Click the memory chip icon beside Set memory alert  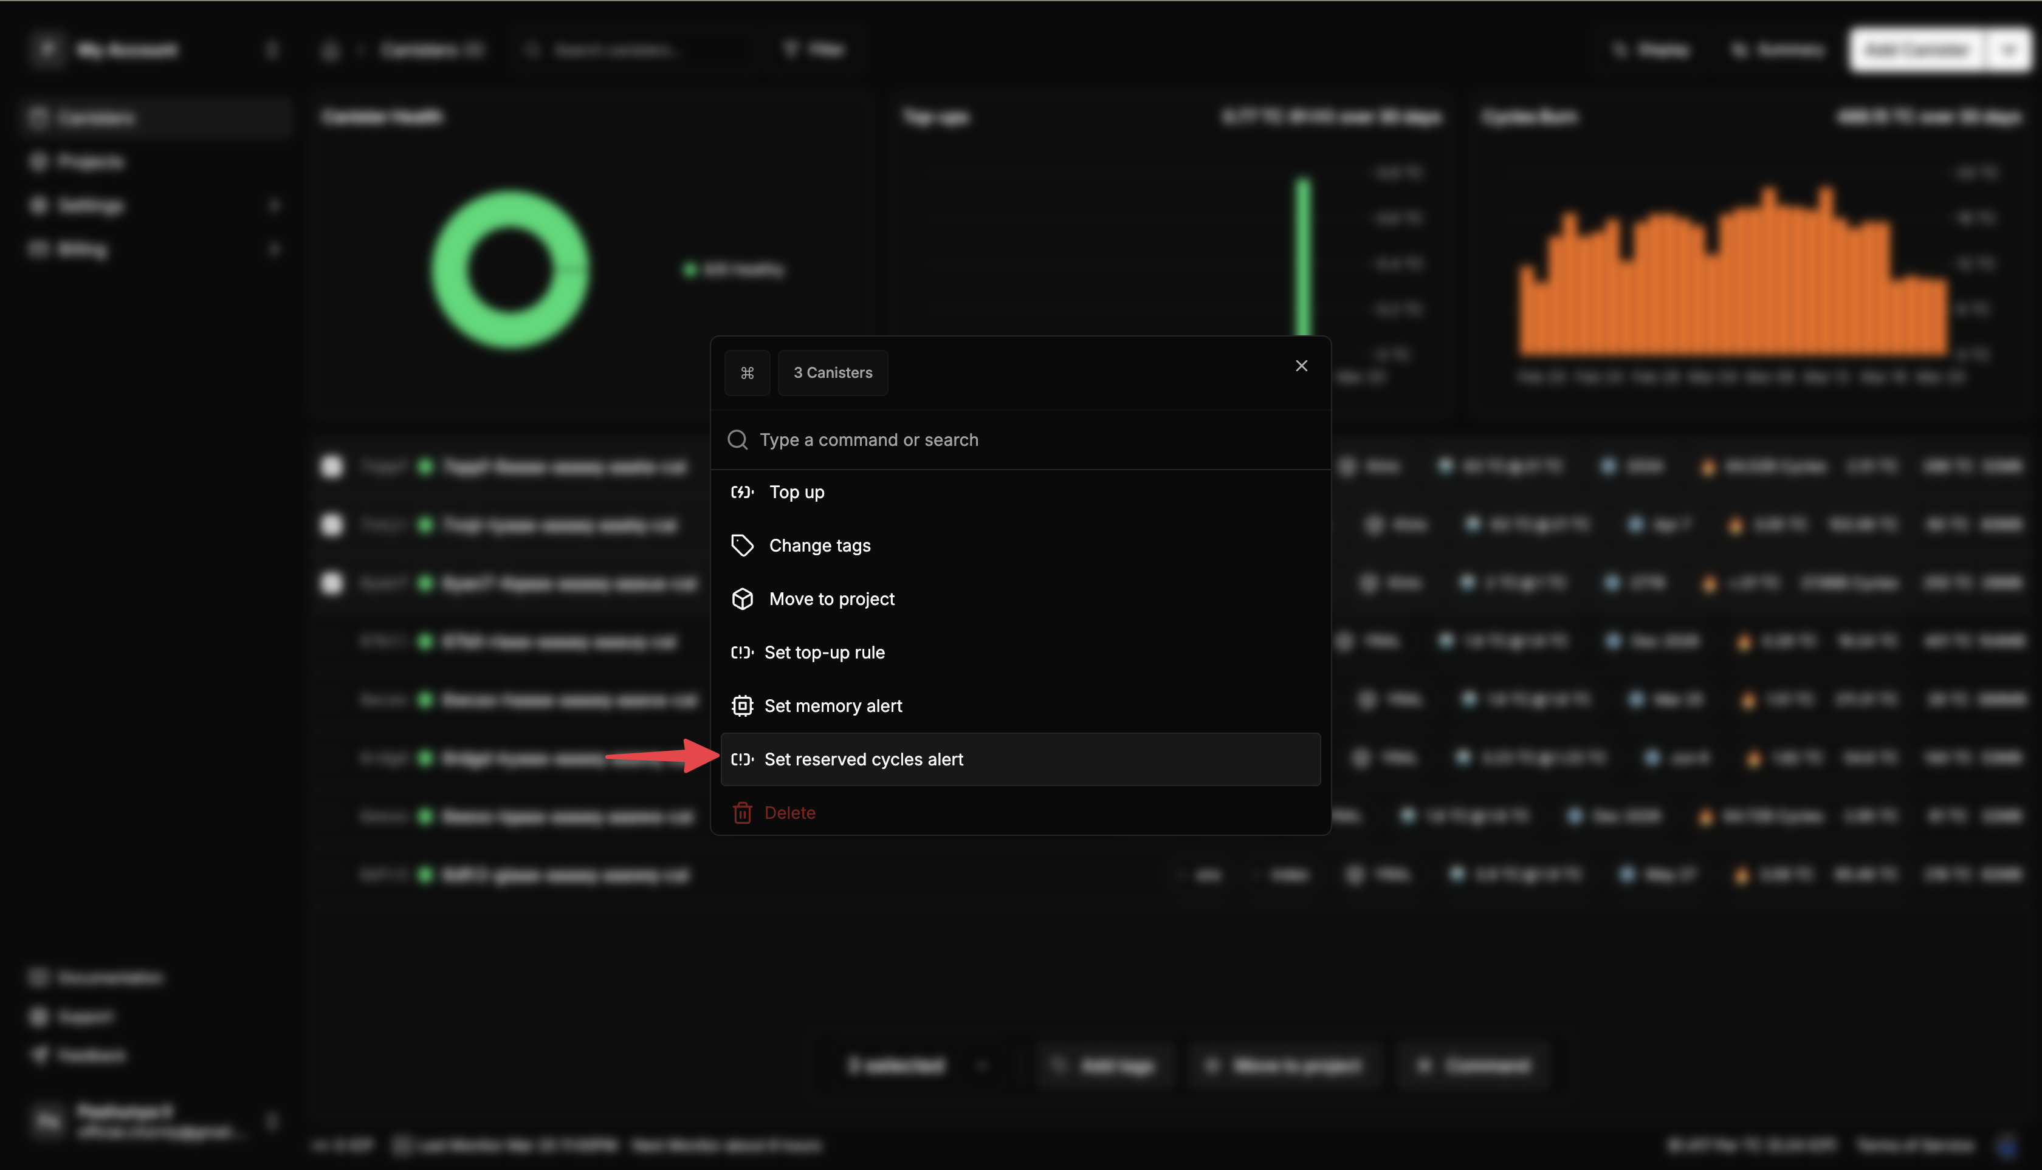pos(742,705)
